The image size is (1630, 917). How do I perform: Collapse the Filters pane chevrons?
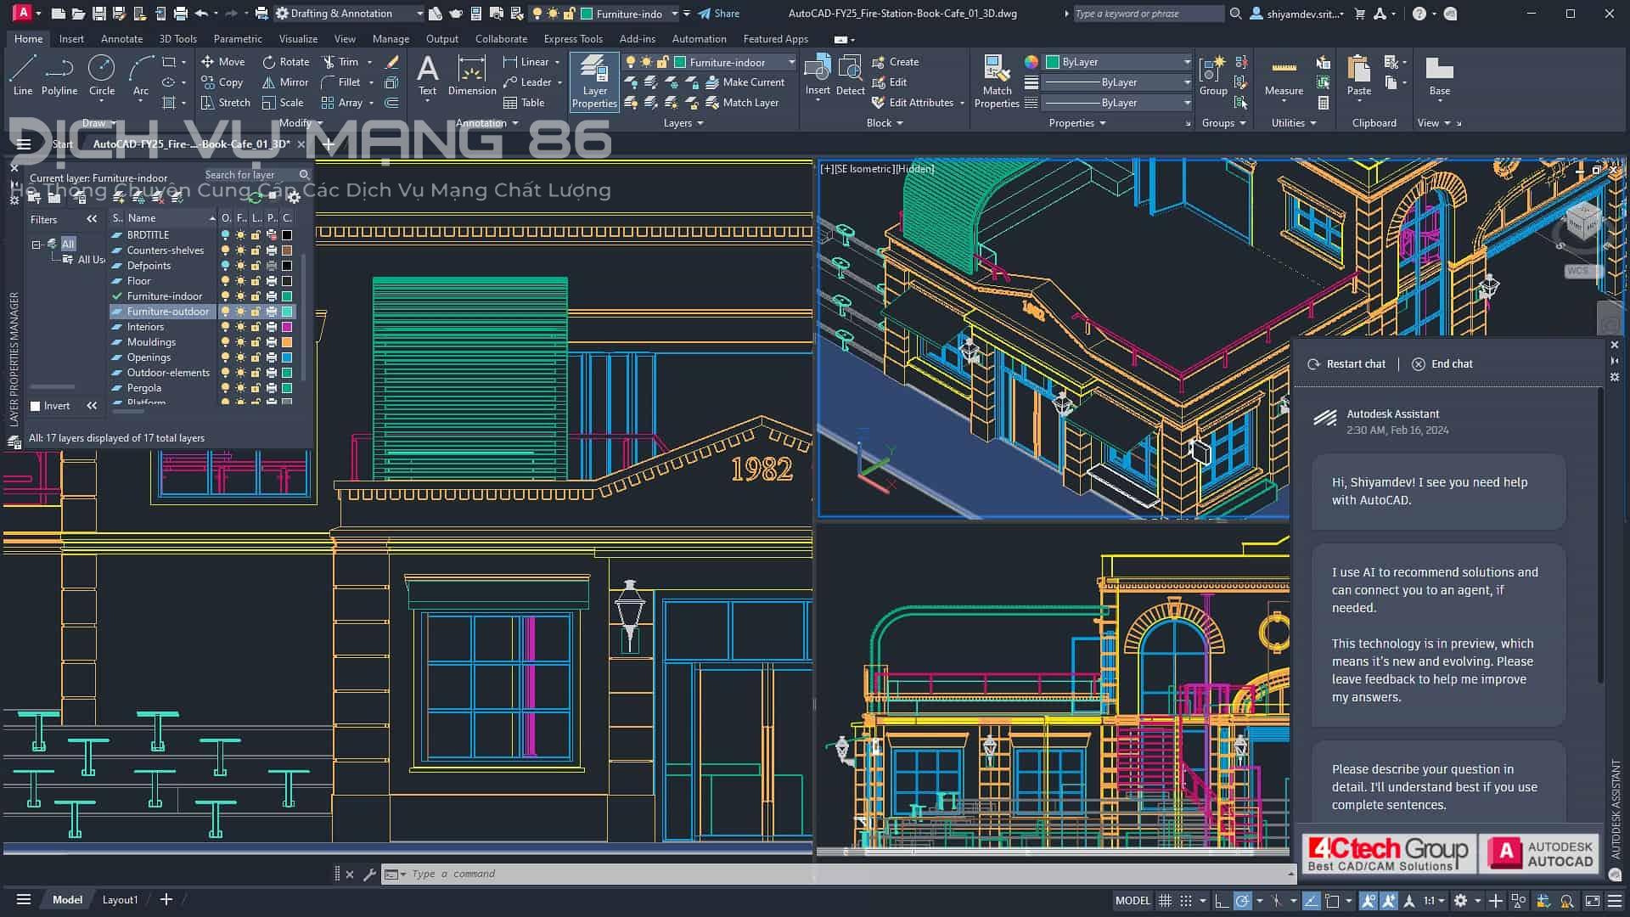click(92, 219)
